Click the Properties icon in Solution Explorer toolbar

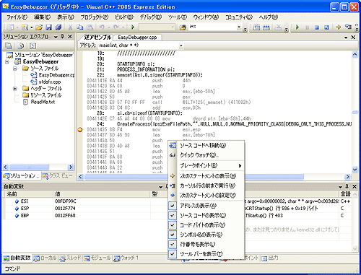tap(9, 45)
